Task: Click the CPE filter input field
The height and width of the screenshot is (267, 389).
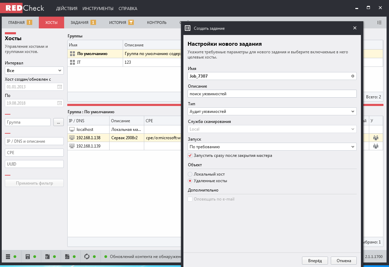Action: (x=34, y=152)
